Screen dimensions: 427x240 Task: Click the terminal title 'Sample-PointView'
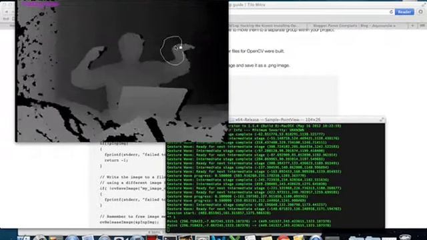pos(282,120)
